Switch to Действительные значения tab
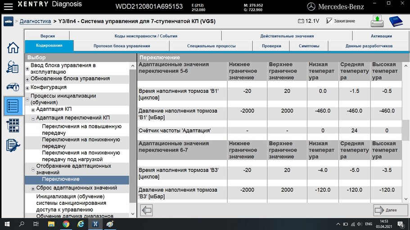Screen dimensions: 410x230 [x=287, y=36]
